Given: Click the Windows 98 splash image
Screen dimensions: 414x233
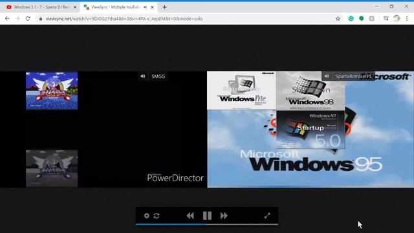Looking at the screenshot, I should coord(310,91).
